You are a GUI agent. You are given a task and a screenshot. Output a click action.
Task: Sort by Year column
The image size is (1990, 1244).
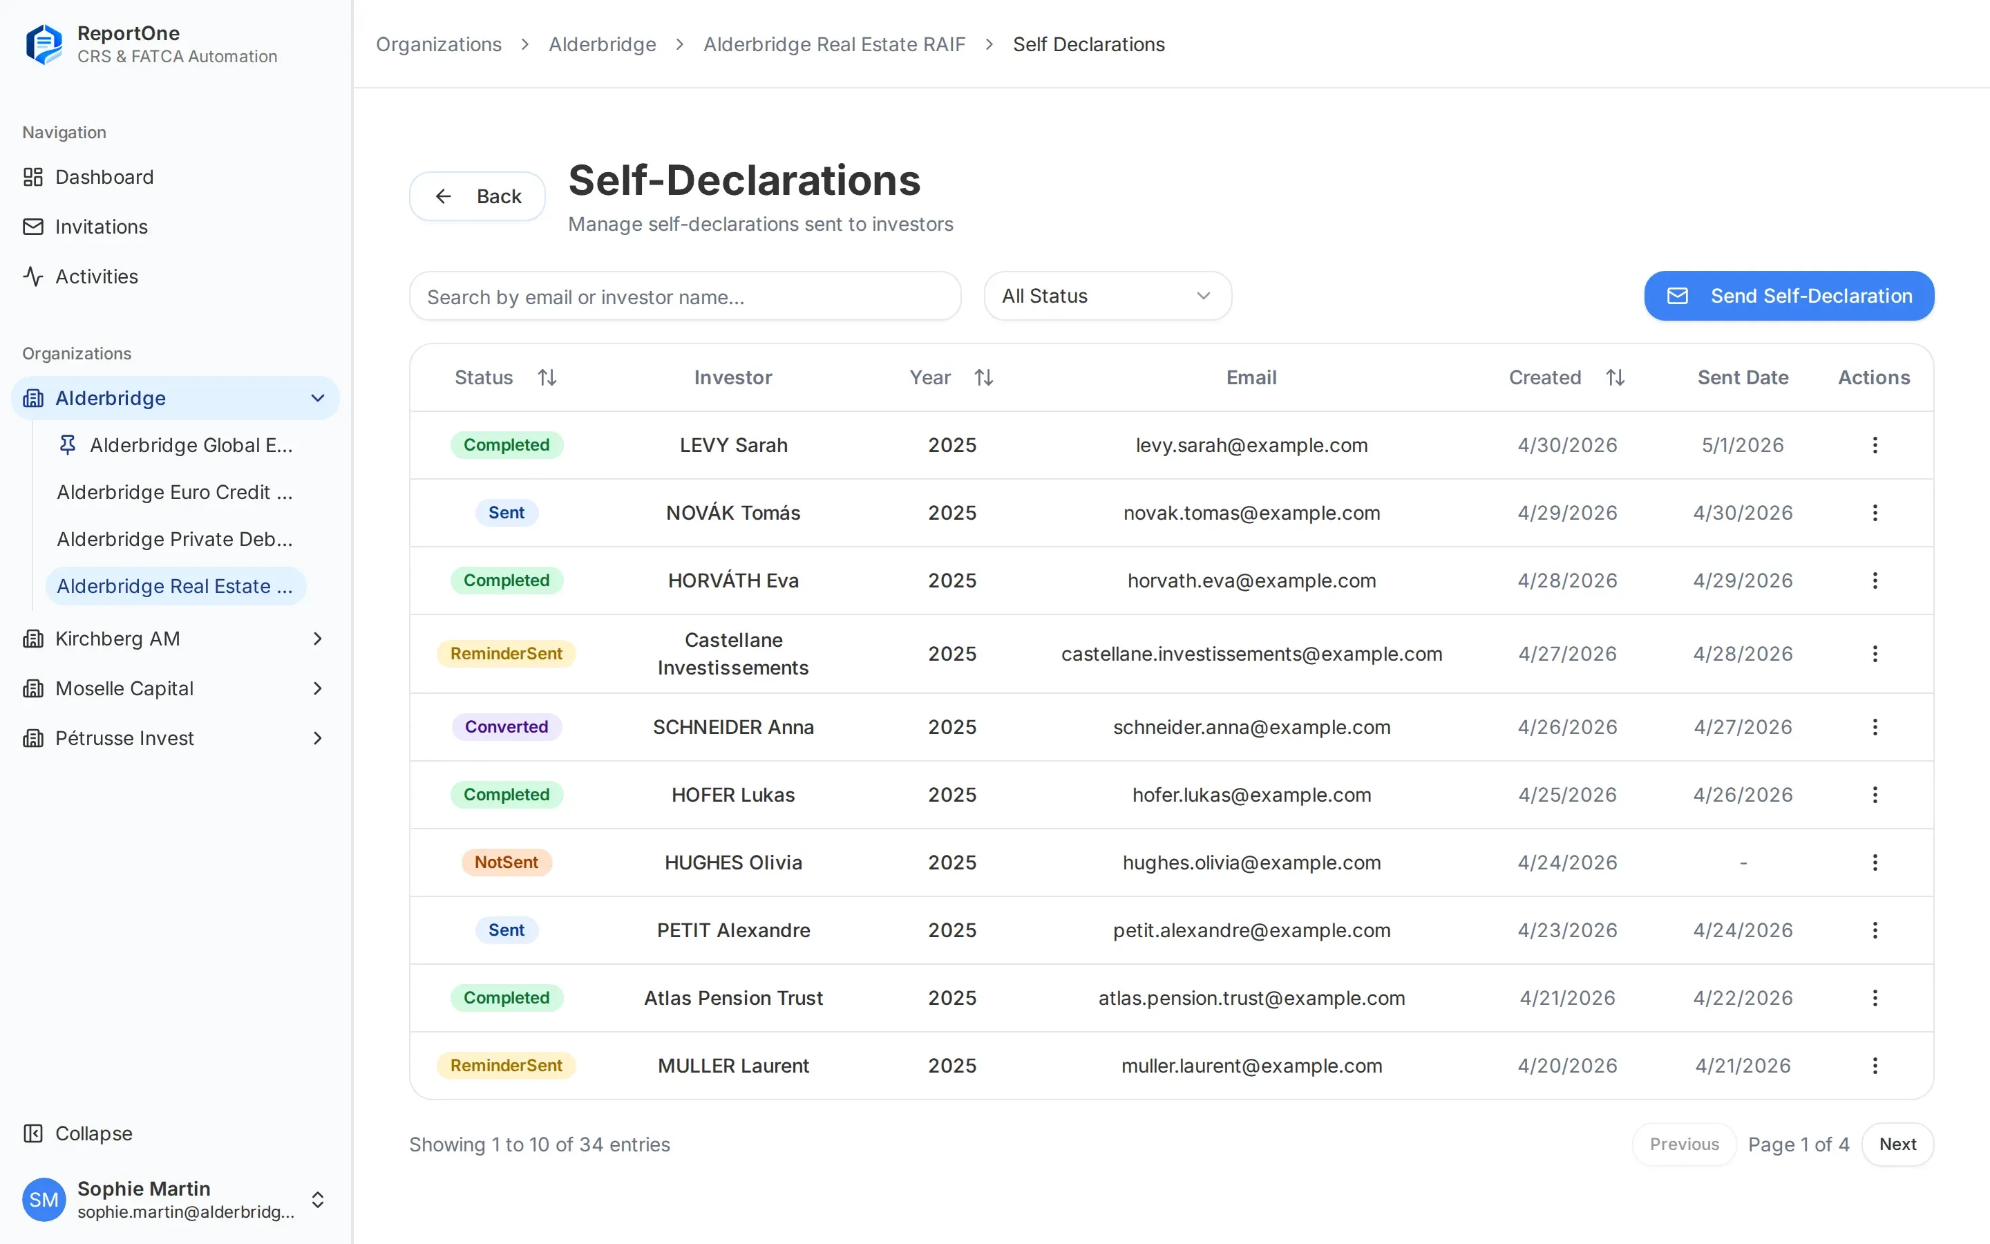click(x=951, y=377)
